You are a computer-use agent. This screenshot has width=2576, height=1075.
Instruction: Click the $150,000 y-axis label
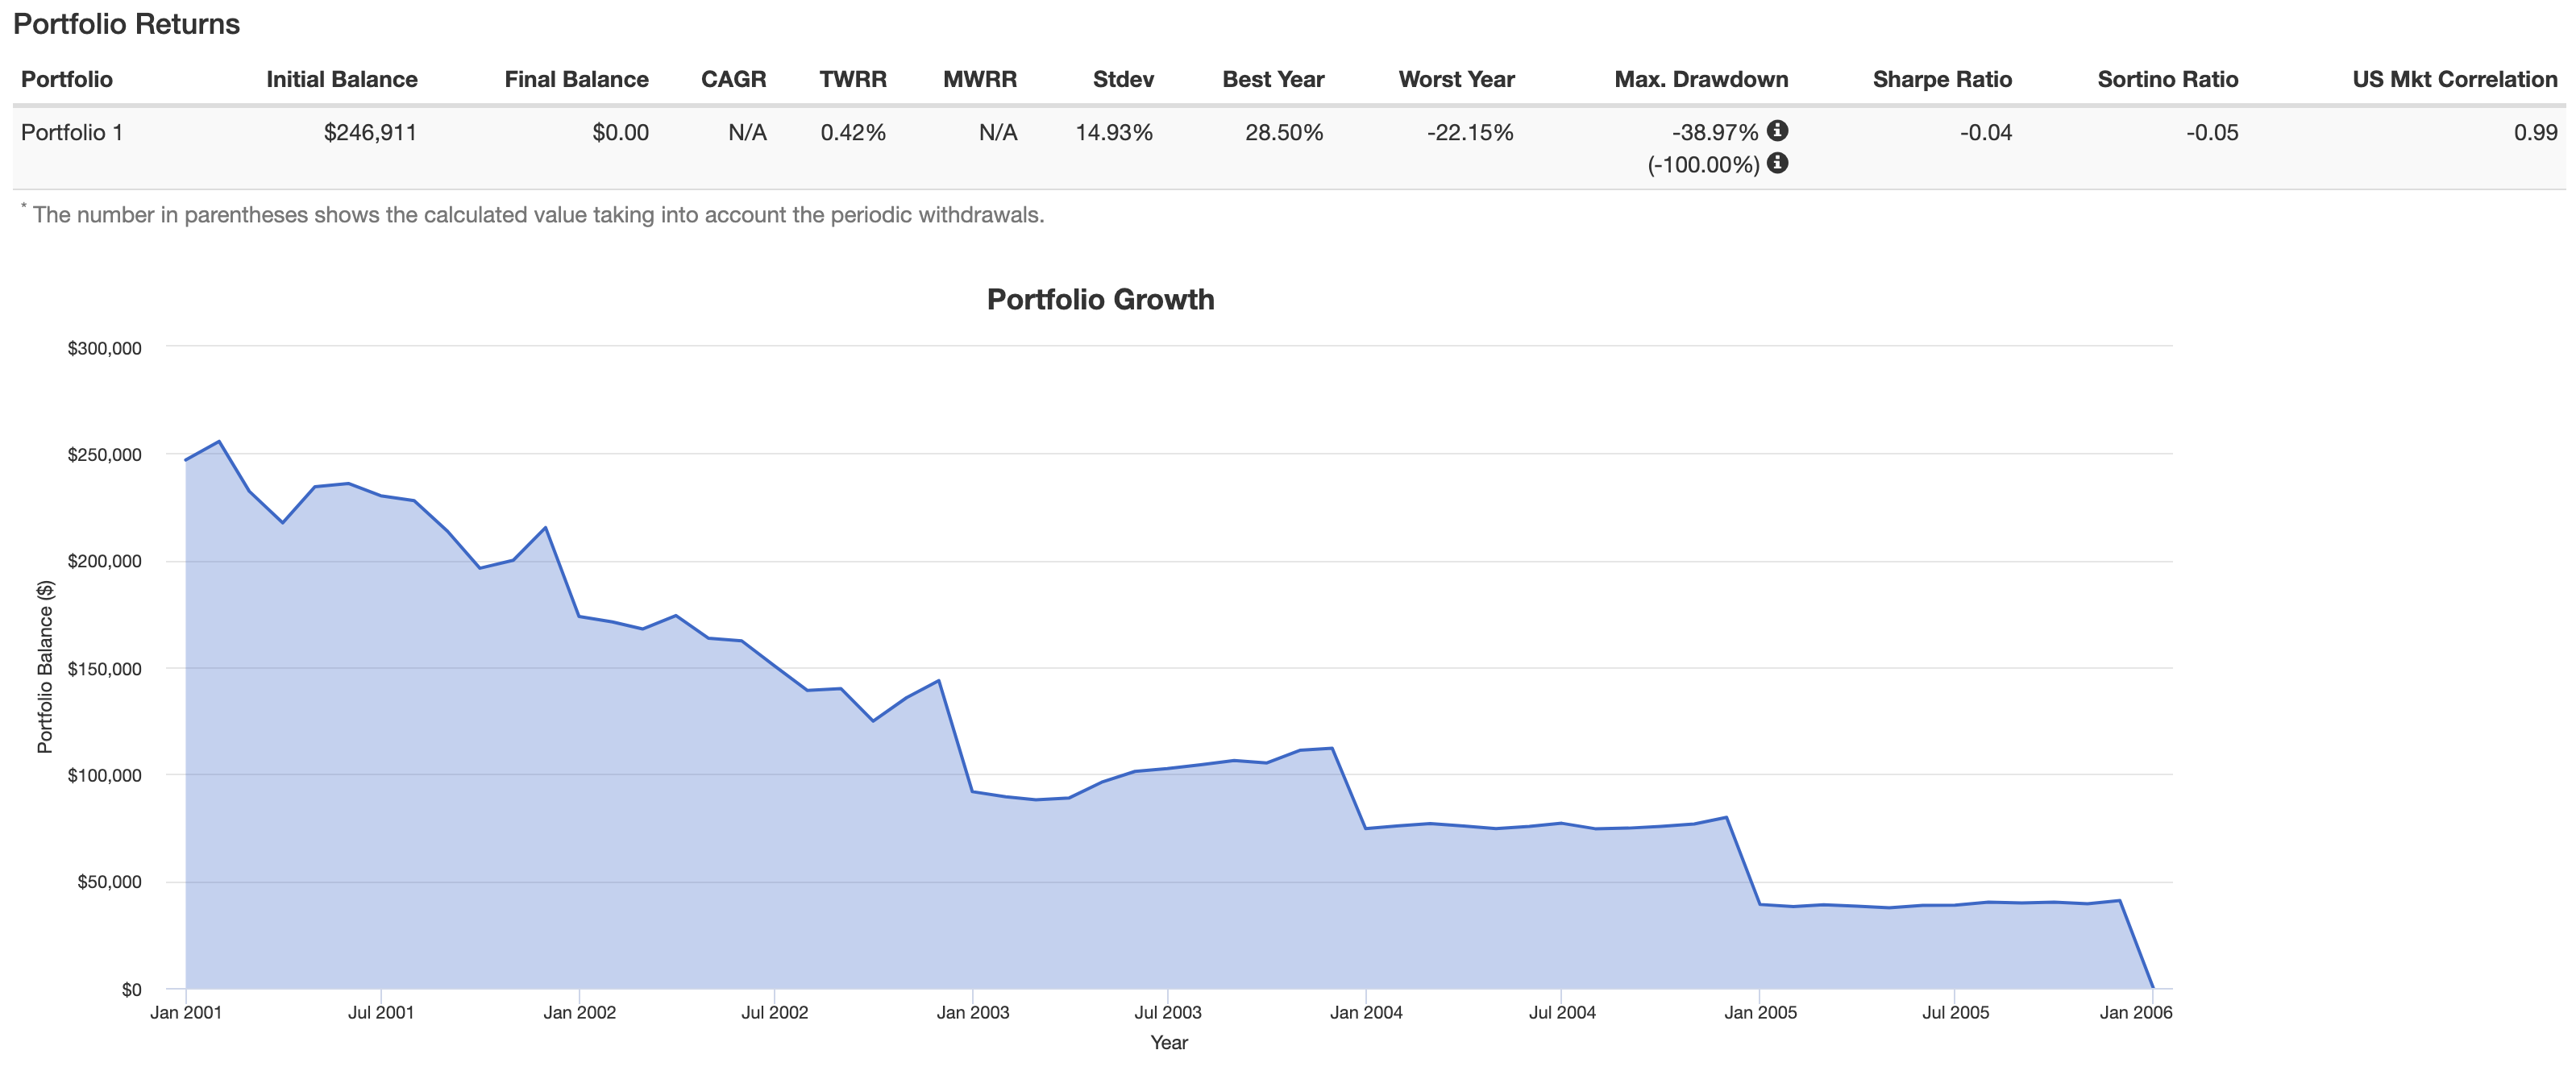tap(104, 669)
